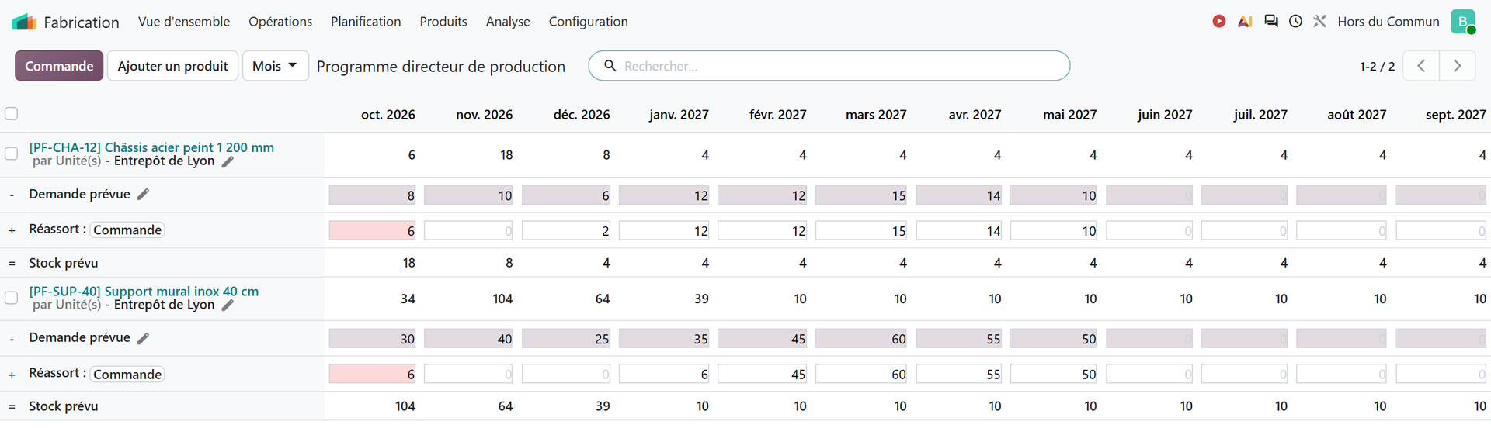Edit PF-SUP-40 Demande prévue mars 2027 value 60
Viewport: 1491px width, 428px height.
coord(861,339)
